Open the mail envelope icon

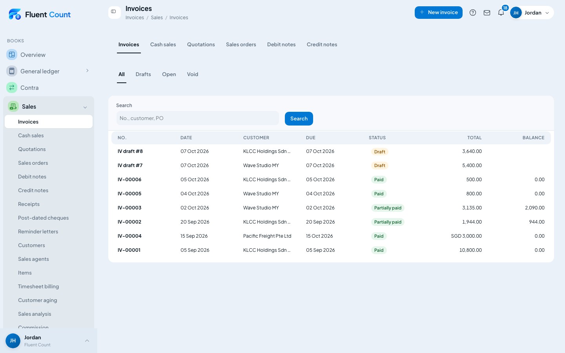click(x=487, y=13)
